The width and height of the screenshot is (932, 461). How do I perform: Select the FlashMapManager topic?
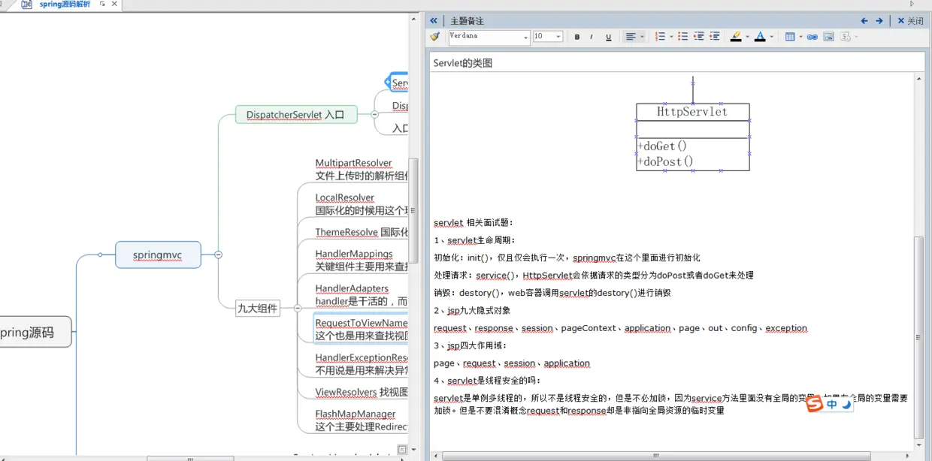(362, 420)
